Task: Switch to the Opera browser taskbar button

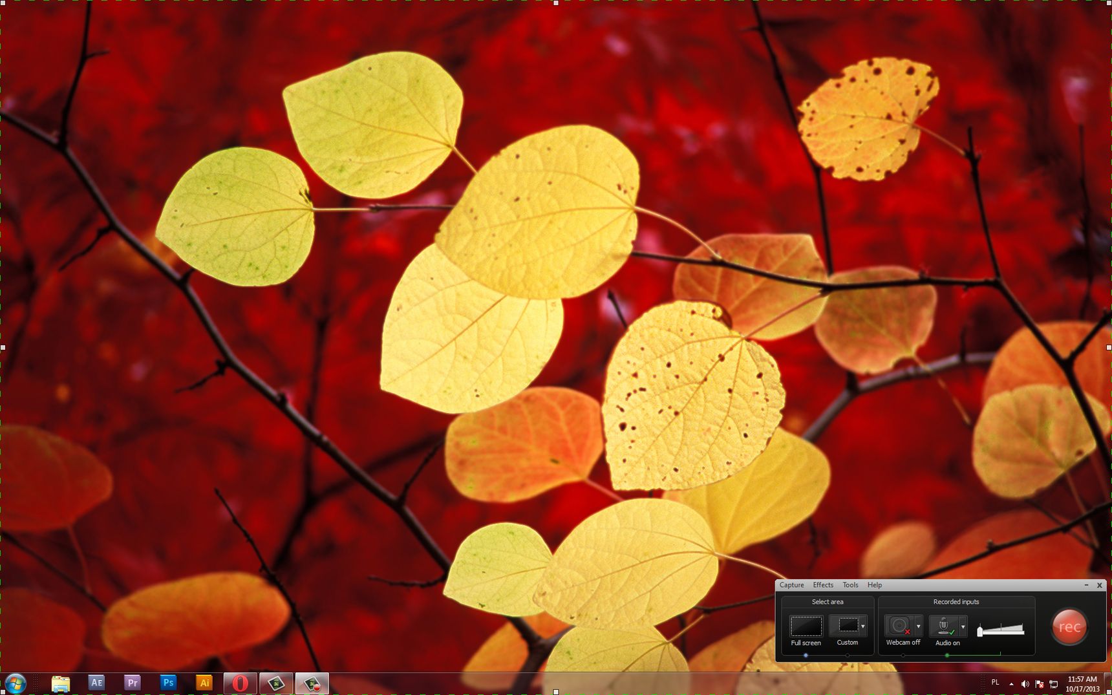Action: 241,683
